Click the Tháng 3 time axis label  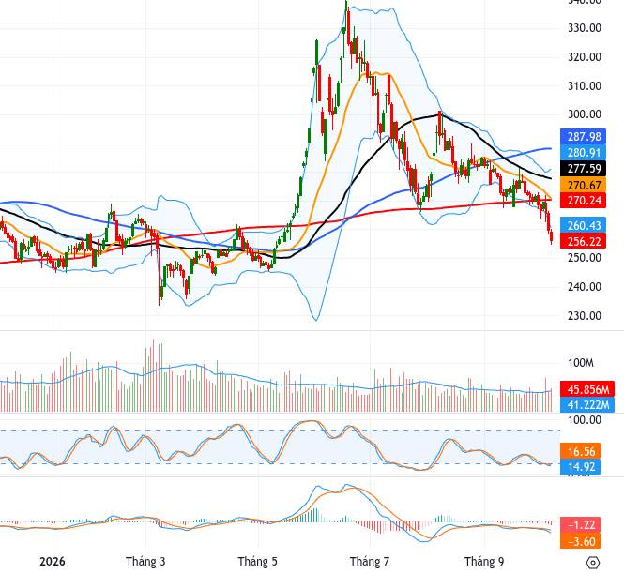click(145, 561)
